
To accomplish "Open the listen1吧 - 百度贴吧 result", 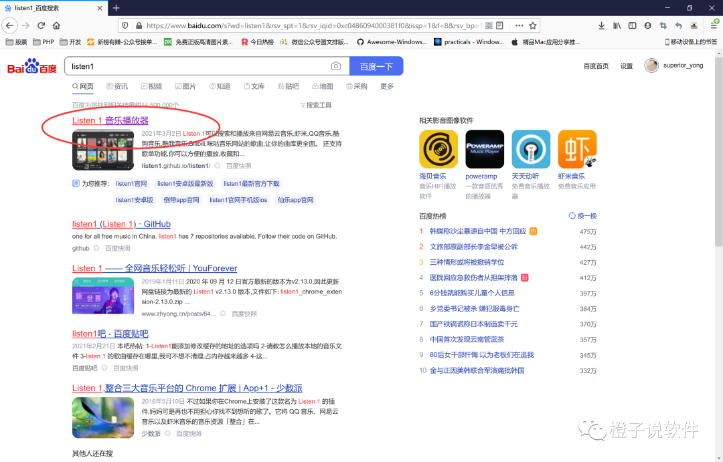I will pos(110,334).
